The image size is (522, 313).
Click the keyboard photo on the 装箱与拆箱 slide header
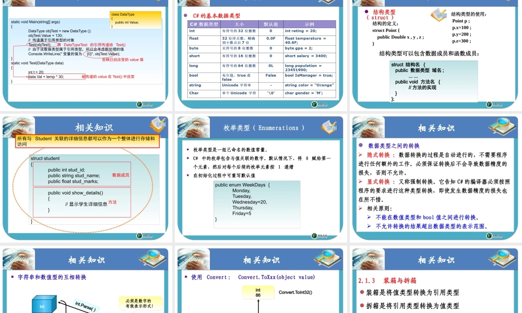coord(369,259)
